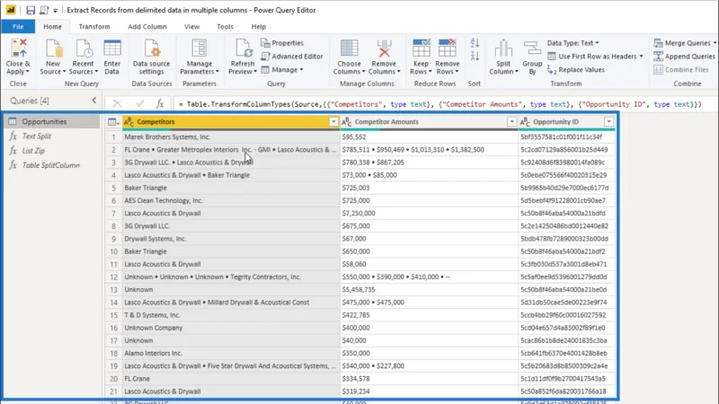The height and width of the screenshot is (404, 719).
Task: Click the Replace Values tool
Action: tap(576, 70)
